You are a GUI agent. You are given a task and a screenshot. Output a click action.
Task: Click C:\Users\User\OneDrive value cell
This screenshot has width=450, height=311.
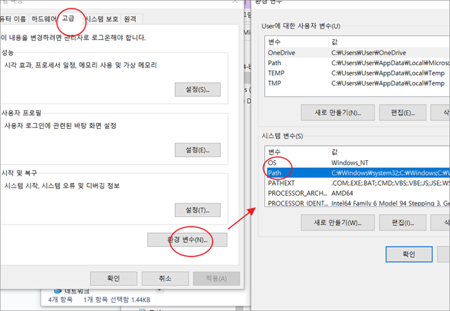[369, 53]
